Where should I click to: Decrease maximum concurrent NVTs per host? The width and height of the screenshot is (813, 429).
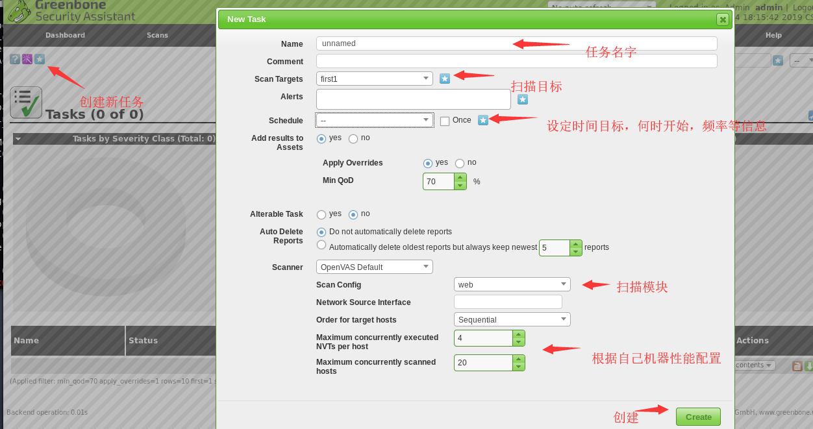click(x=518, y=342)
